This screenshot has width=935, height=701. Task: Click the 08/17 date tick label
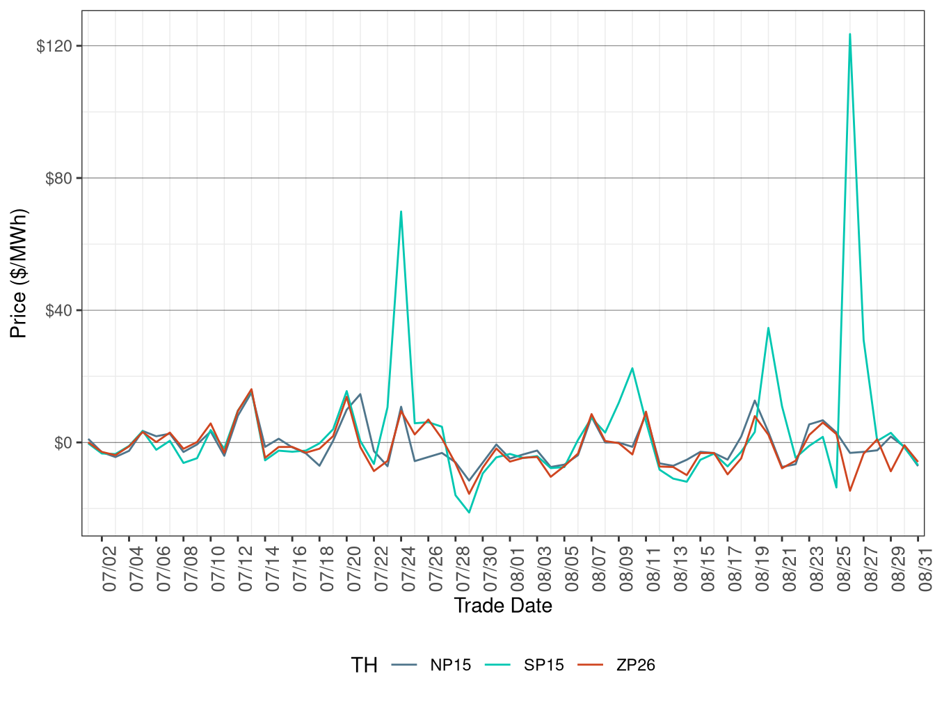pyautogui.click(x=735, y=568)
